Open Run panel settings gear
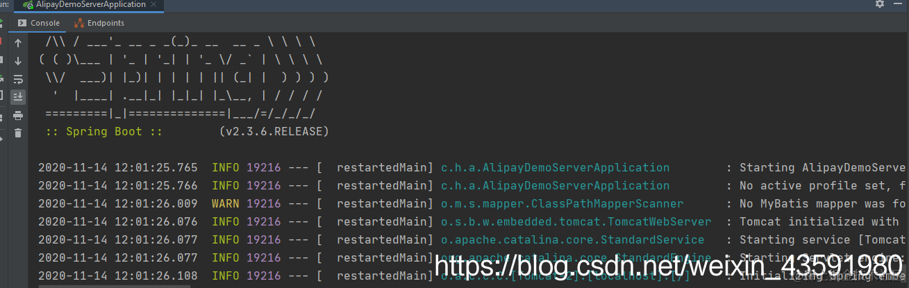 tap(880, 4)
